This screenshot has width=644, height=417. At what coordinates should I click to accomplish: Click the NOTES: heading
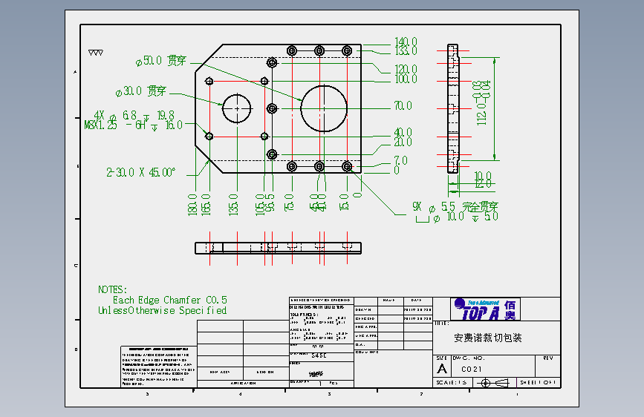[113, 290]
